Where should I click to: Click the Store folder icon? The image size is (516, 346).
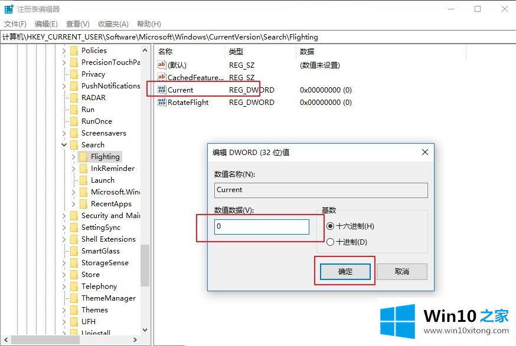click(74, 274)
